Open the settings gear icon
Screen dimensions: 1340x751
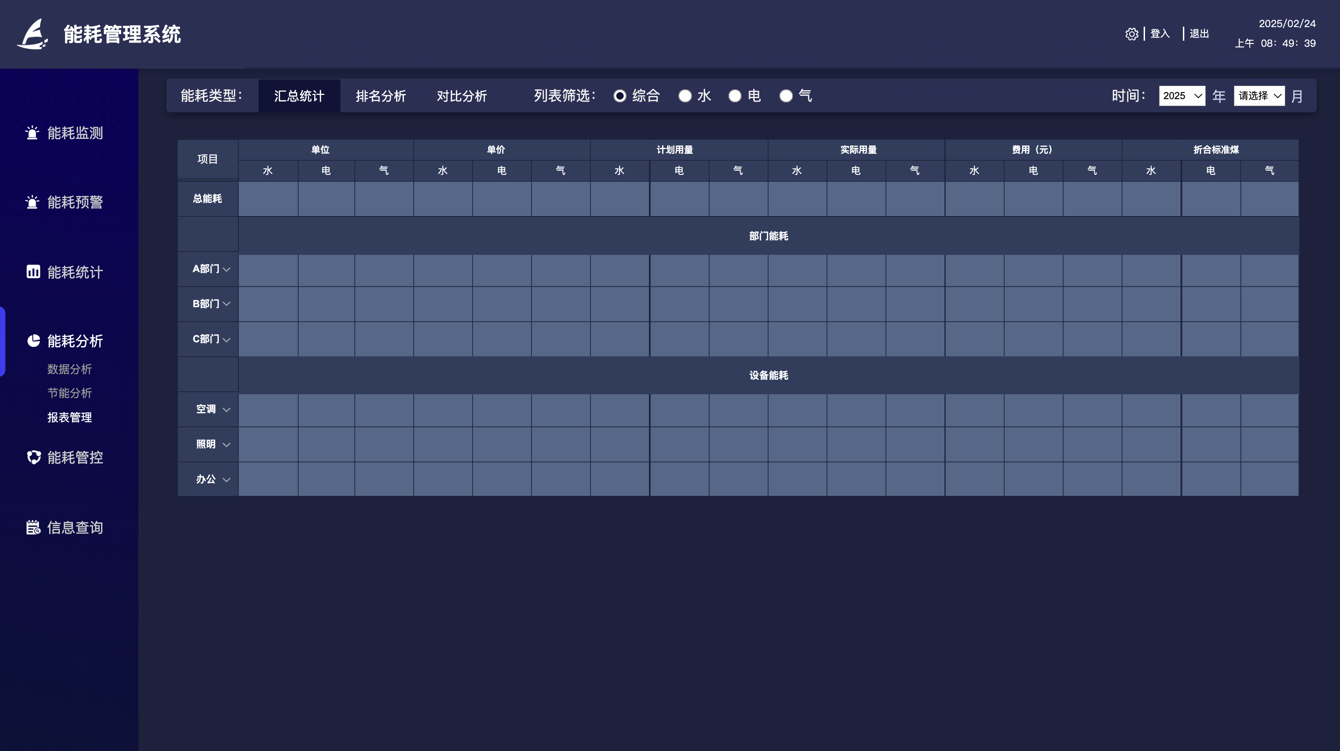click(x=1131, y=34)
